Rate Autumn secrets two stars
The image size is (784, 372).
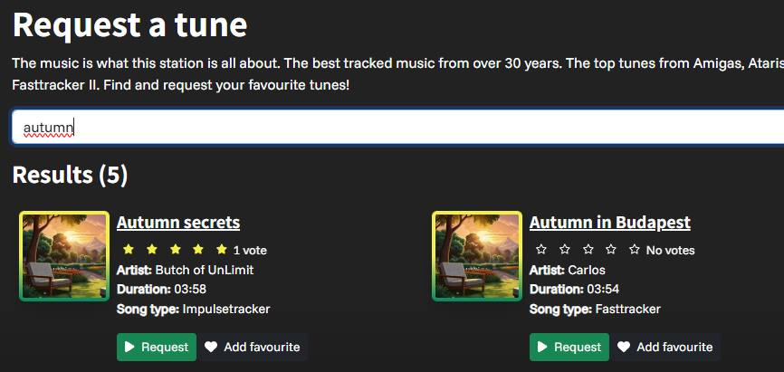point(152,249)
